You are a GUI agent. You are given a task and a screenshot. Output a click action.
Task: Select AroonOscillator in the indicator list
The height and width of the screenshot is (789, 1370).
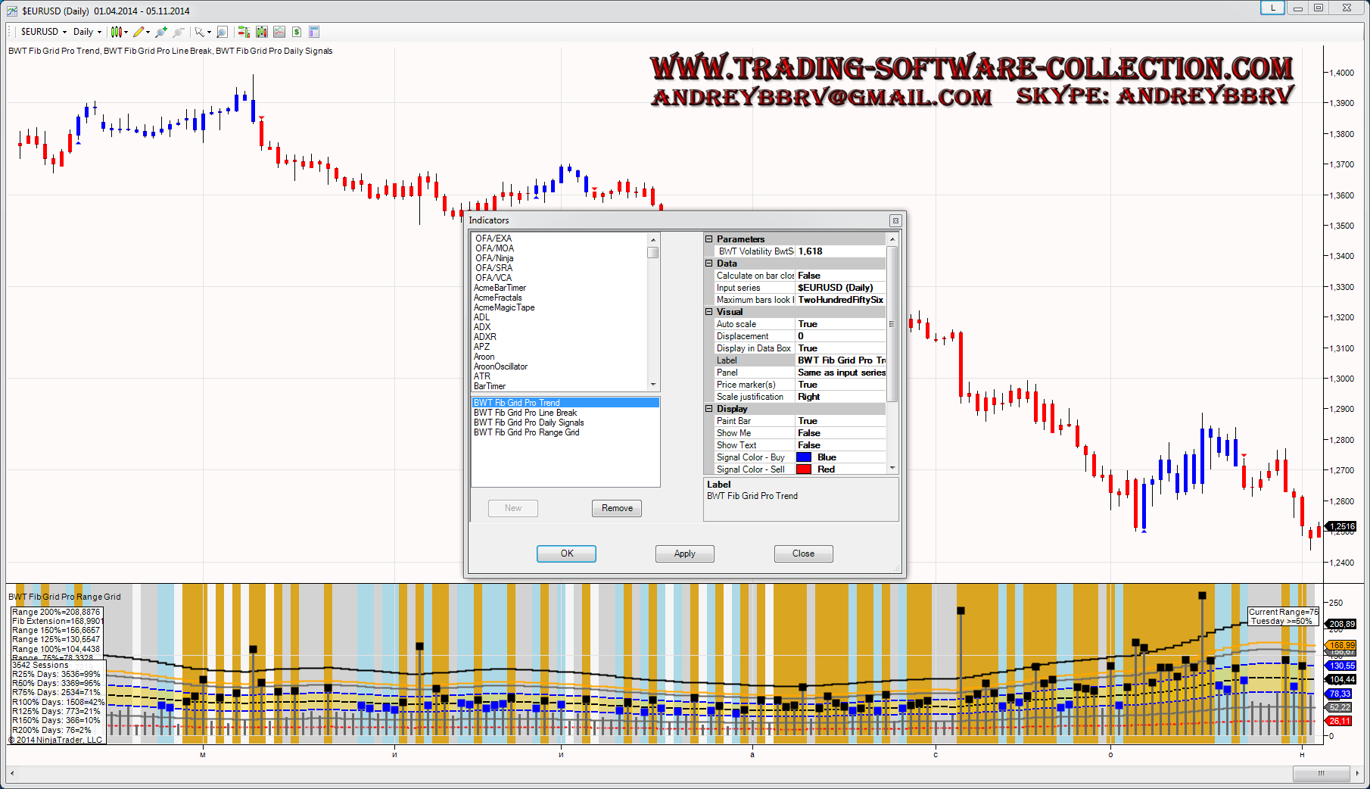(500, 366)
